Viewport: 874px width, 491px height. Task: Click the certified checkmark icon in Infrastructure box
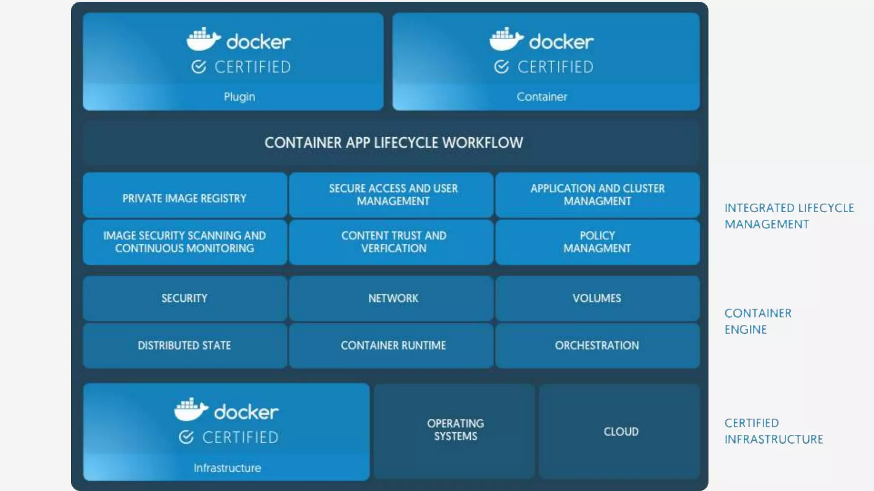[x=186, y=437]
